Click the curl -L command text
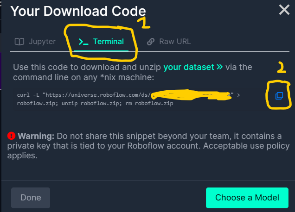 pos(28,95)
